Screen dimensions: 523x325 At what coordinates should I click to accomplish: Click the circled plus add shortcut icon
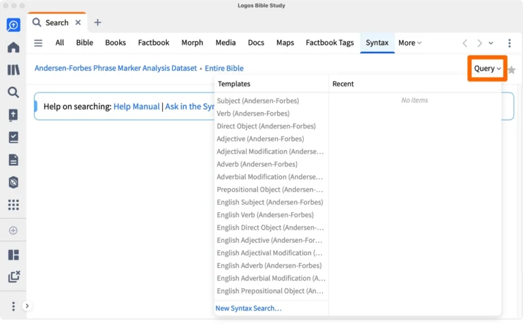[x=14, y=230]
